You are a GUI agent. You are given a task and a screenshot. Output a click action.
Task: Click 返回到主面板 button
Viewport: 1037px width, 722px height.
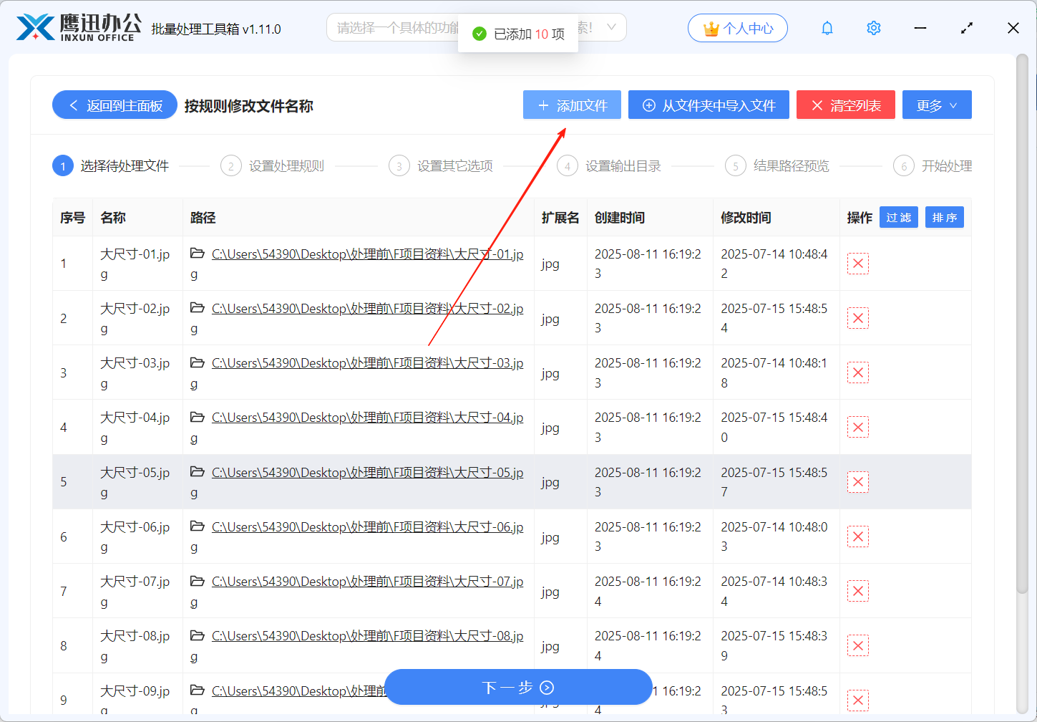115,105
